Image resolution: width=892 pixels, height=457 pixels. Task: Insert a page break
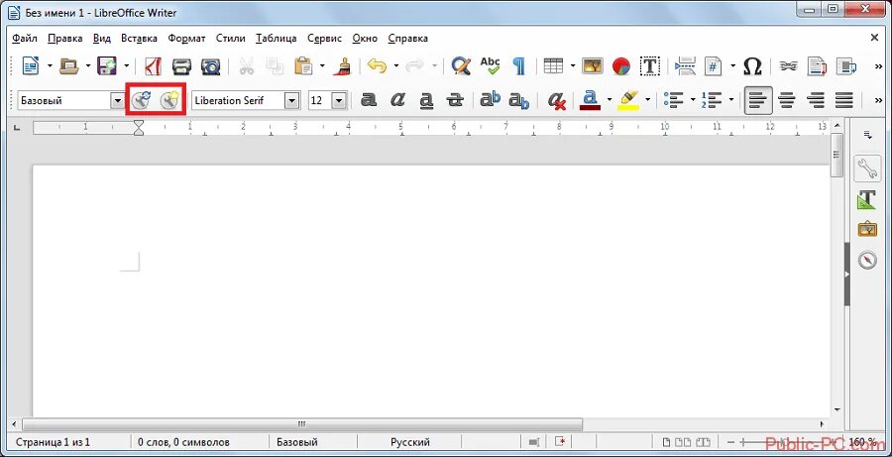685,66
